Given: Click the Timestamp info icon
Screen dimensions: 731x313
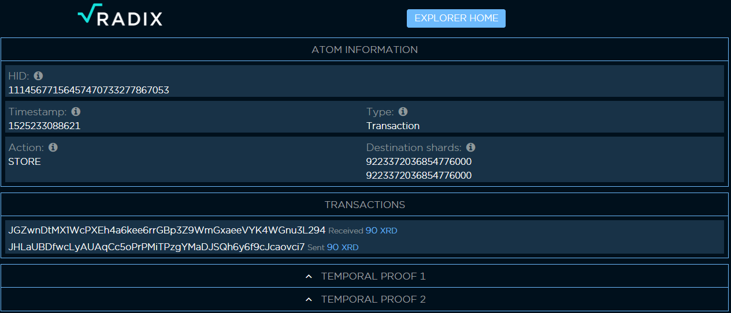Looking at the screenshot, I should 76,112.
